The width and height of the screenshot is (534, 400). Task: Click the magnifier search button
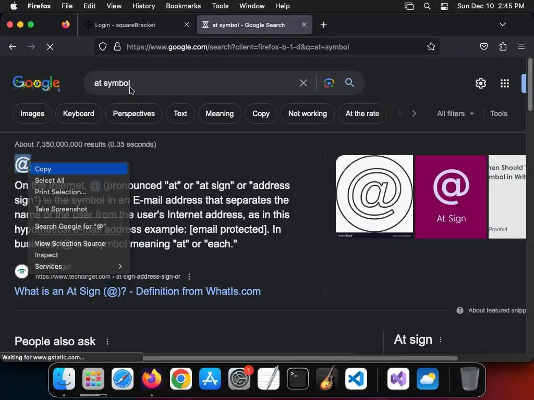[349, 82]
